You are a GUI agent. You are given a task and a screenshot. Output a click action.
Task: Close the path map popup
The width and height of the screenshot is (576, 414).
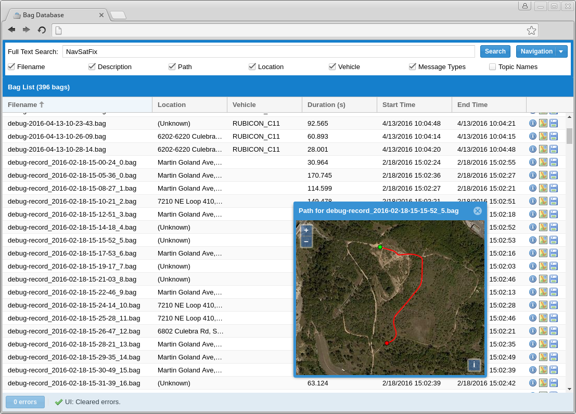[x=478, y=211]
